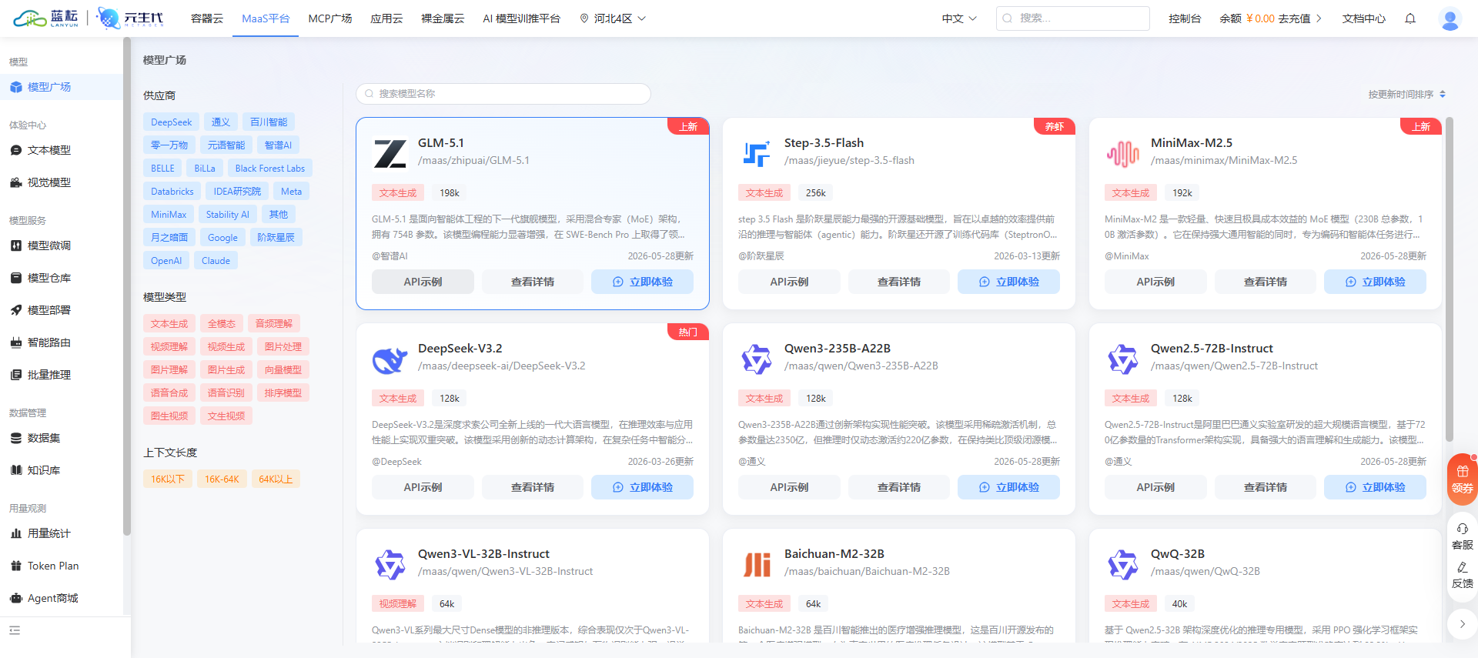1478x658 pixels.
Task: Click the 用量统计 bar chart icon
Action: pyautogui.click(x=16, y=533)
